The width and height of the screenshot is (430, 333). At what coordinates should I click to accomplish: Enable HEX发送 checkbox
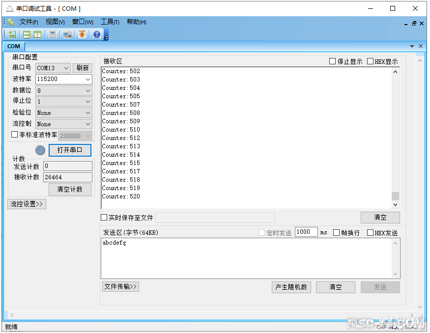[x=370, y=233]
